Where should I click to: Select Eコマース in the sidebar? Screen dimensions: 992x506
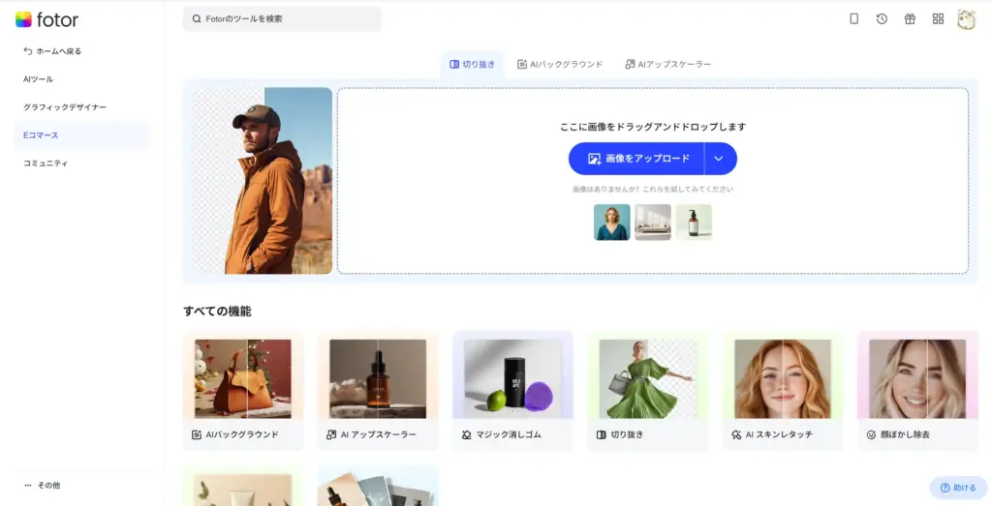(81, 135)
